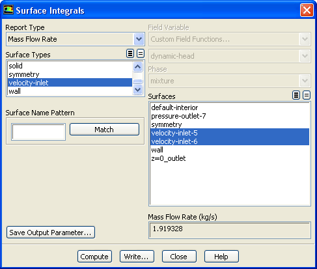The height and width of the screenshot is (269, 317).
Task: Select wall in Surface Types list
Action: point(70,91)
